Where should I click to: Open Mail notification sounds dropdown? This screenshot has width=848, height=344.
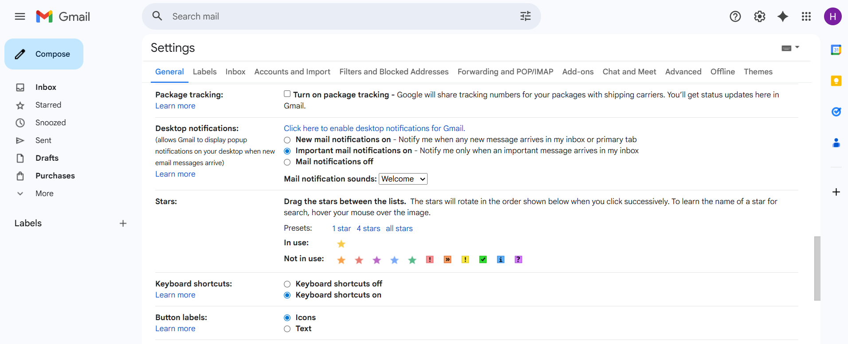(403, 179)
